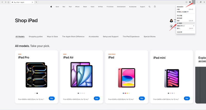This screenshot has height=110, width=206.
Task: Click Buy button for iPad Air
Action: click(x=97, y=98)
